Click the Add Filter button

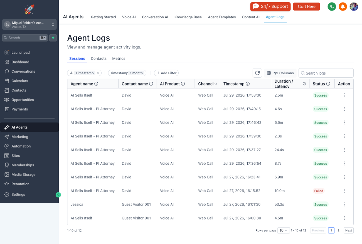pyautogui.click(x=166, y=73)
